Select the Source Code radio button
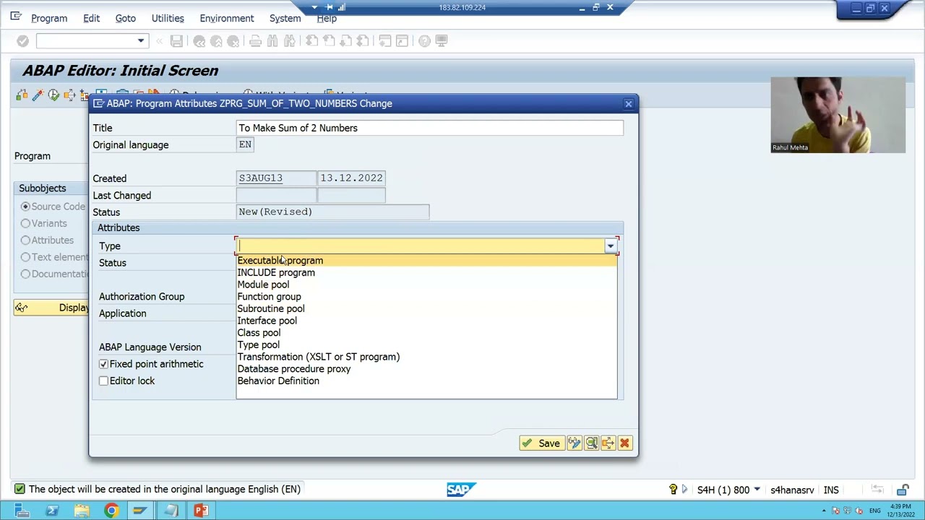The height and width of the screenshot is (520, 925). [25, 207]
